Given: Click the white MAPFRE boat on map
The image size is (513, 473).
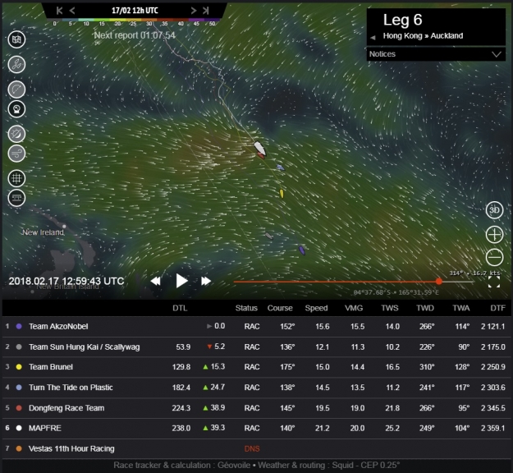Looking at the screenshot, I should [259, 148].
